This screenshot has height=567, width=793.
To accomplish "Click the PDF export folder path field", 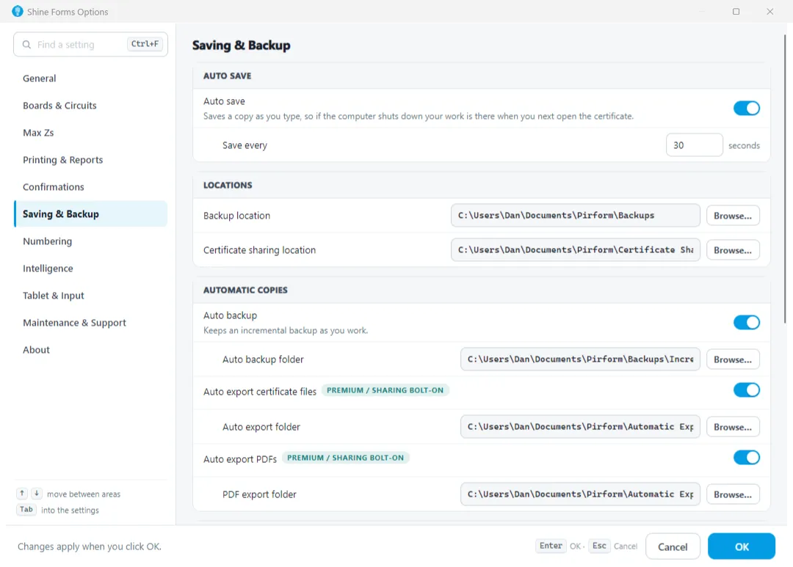I will tap(580, 494).
